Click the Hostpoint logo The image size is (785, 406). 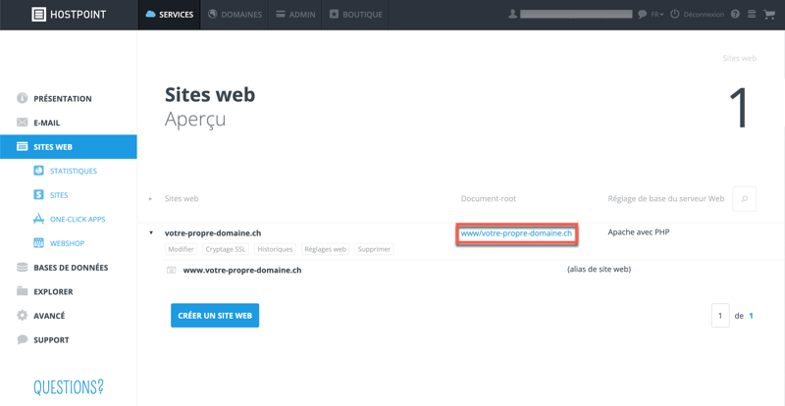tap(69, 15)
